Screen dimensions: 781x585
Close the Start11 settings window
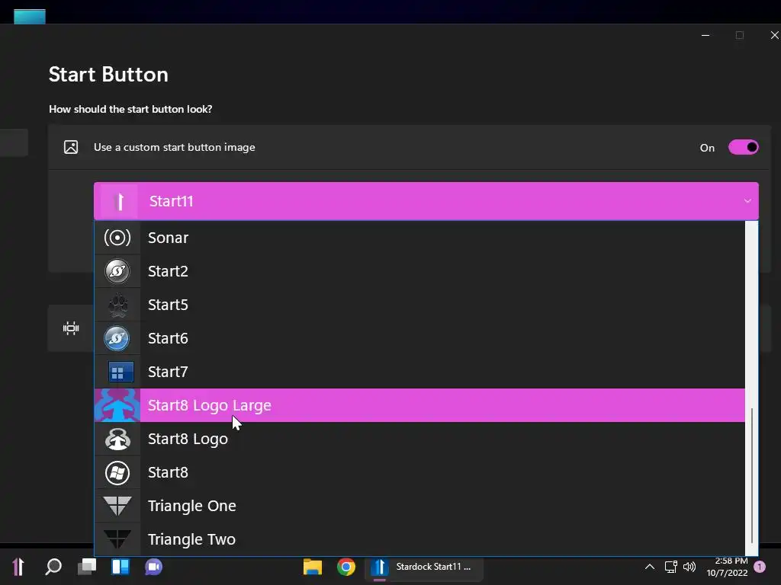click(x=774, y=35)
